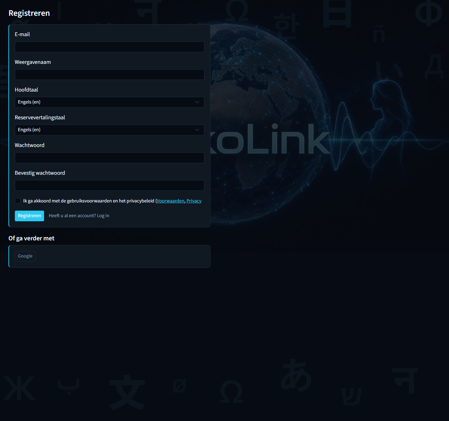Click the Bevestig wachtwoord field
The height and width of the screenshot is (421, 449).
point(109,185)
